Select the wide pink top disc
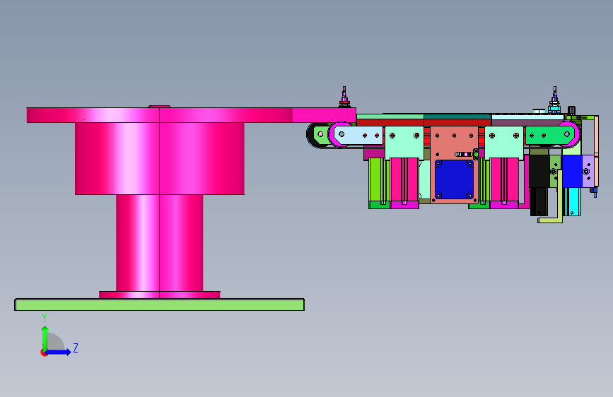Viewport: 613px width, 397px height. 191,115
